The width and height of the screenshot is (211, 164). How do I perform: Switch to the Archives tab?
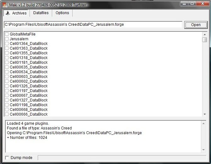(16, 13)
